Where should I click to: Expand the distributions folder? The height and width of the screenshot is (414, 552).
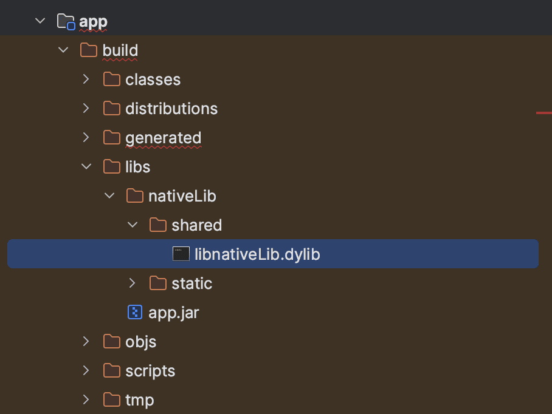[86, 108]
